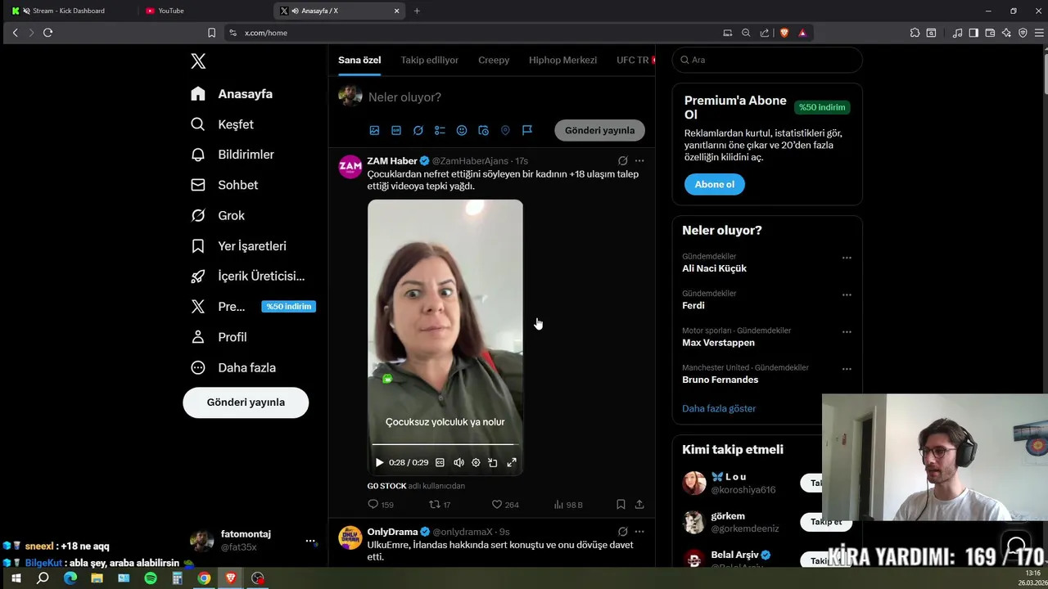
Task: Click the flag icon in composer
Action: 527,130
